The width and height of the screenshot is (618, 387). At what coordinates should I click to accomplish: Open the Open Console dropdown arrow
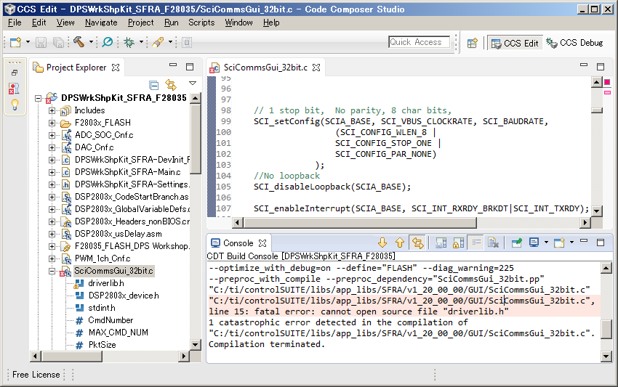point(571,242)
